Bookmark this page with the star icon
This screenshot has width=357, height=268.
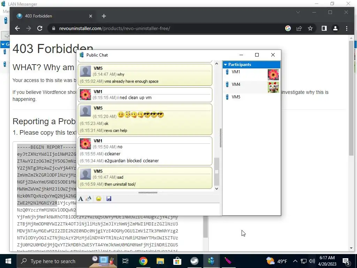(310, 29)
